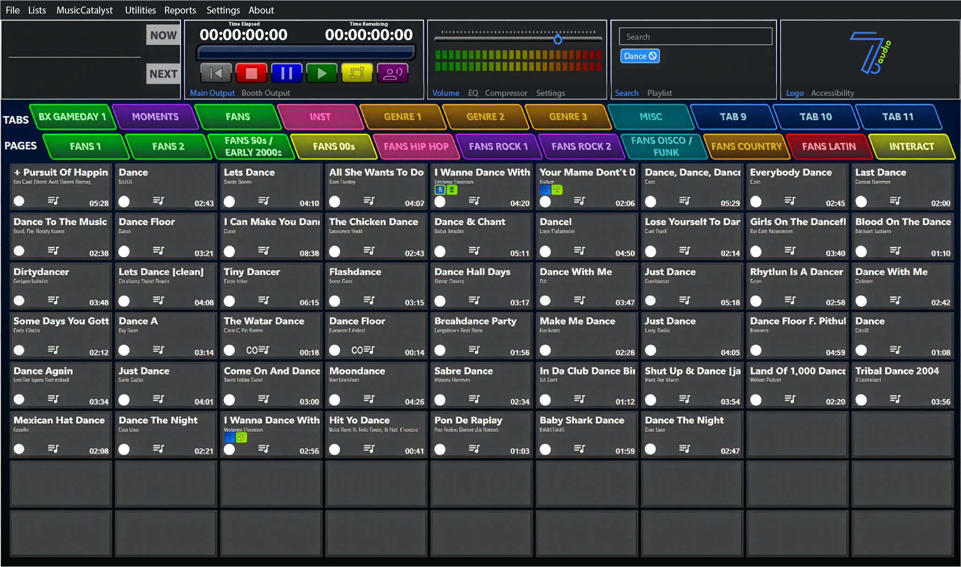
Task: Click the 7 audio logo
Action: coord(869,53)
